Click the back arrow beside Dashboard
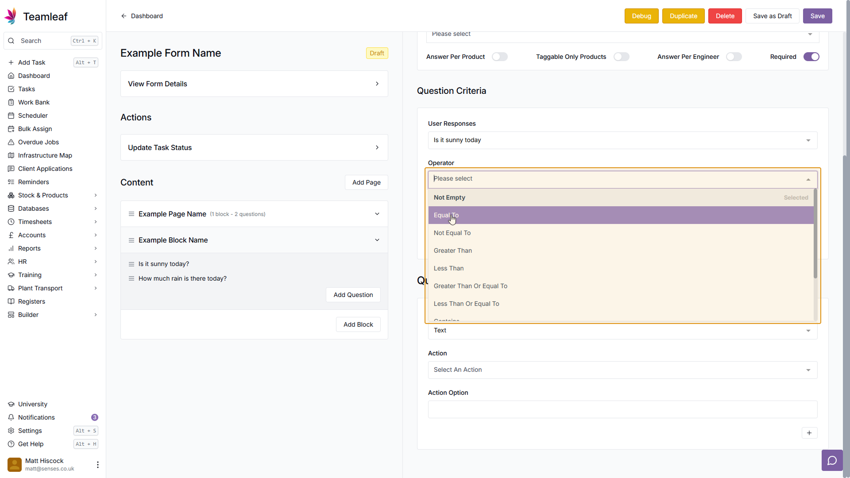This screenshot has width=850, height=478. [x=124, y=16]
